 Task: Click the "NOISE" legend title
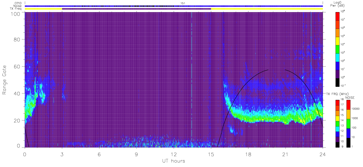tap(350, 97)
